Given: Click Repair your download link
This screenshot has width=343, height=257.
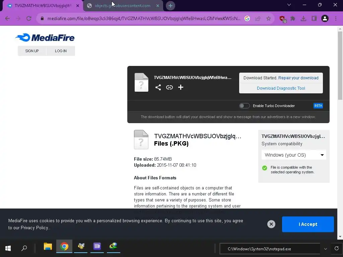Looking at the screenshot, I should pyautogui.click(x=298, y=78).
